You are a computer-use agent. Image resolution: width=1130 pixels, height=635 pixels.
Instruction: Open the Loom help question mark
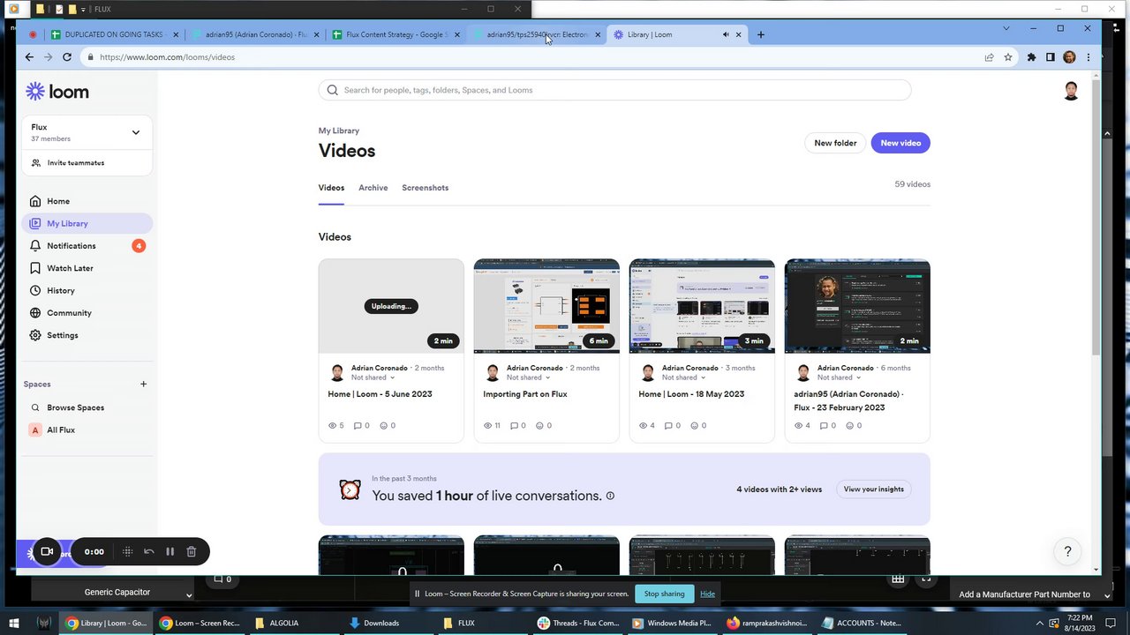(1067, 551)
